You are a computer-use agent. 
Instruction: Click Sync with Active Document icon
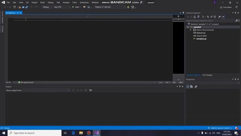[x=208, y=17]
